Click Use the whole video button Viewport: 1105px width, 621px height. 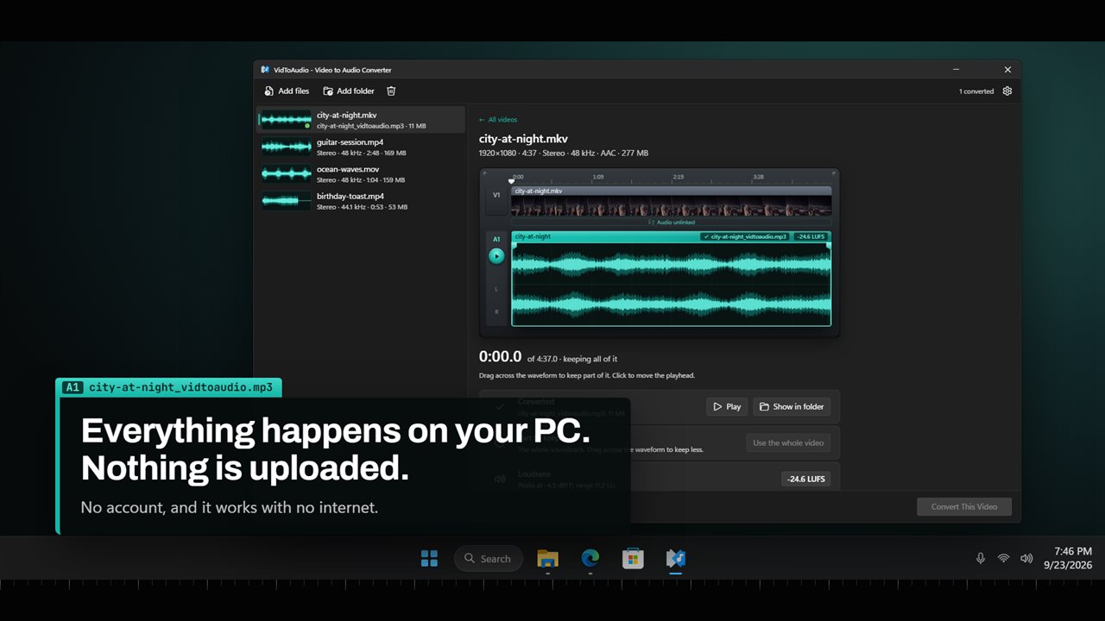pos(788,442)
